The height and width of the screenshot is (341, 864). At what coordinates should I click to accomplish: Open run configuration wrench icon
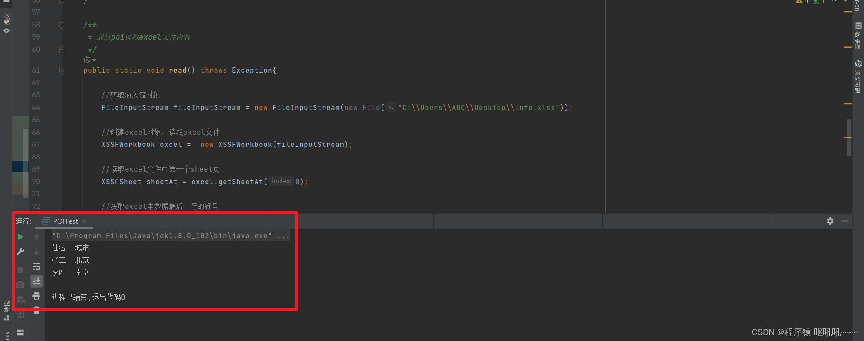tap(20, 252)
